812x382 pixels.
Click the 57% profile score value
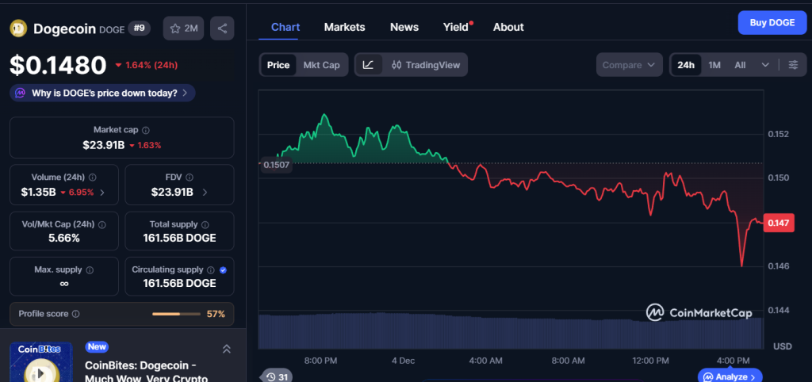216,314
